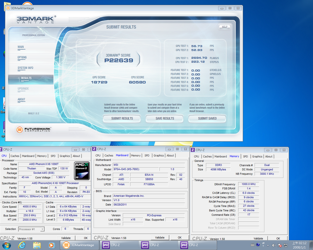Click the Show Desktop strip on taskbar

click(311, 245)
